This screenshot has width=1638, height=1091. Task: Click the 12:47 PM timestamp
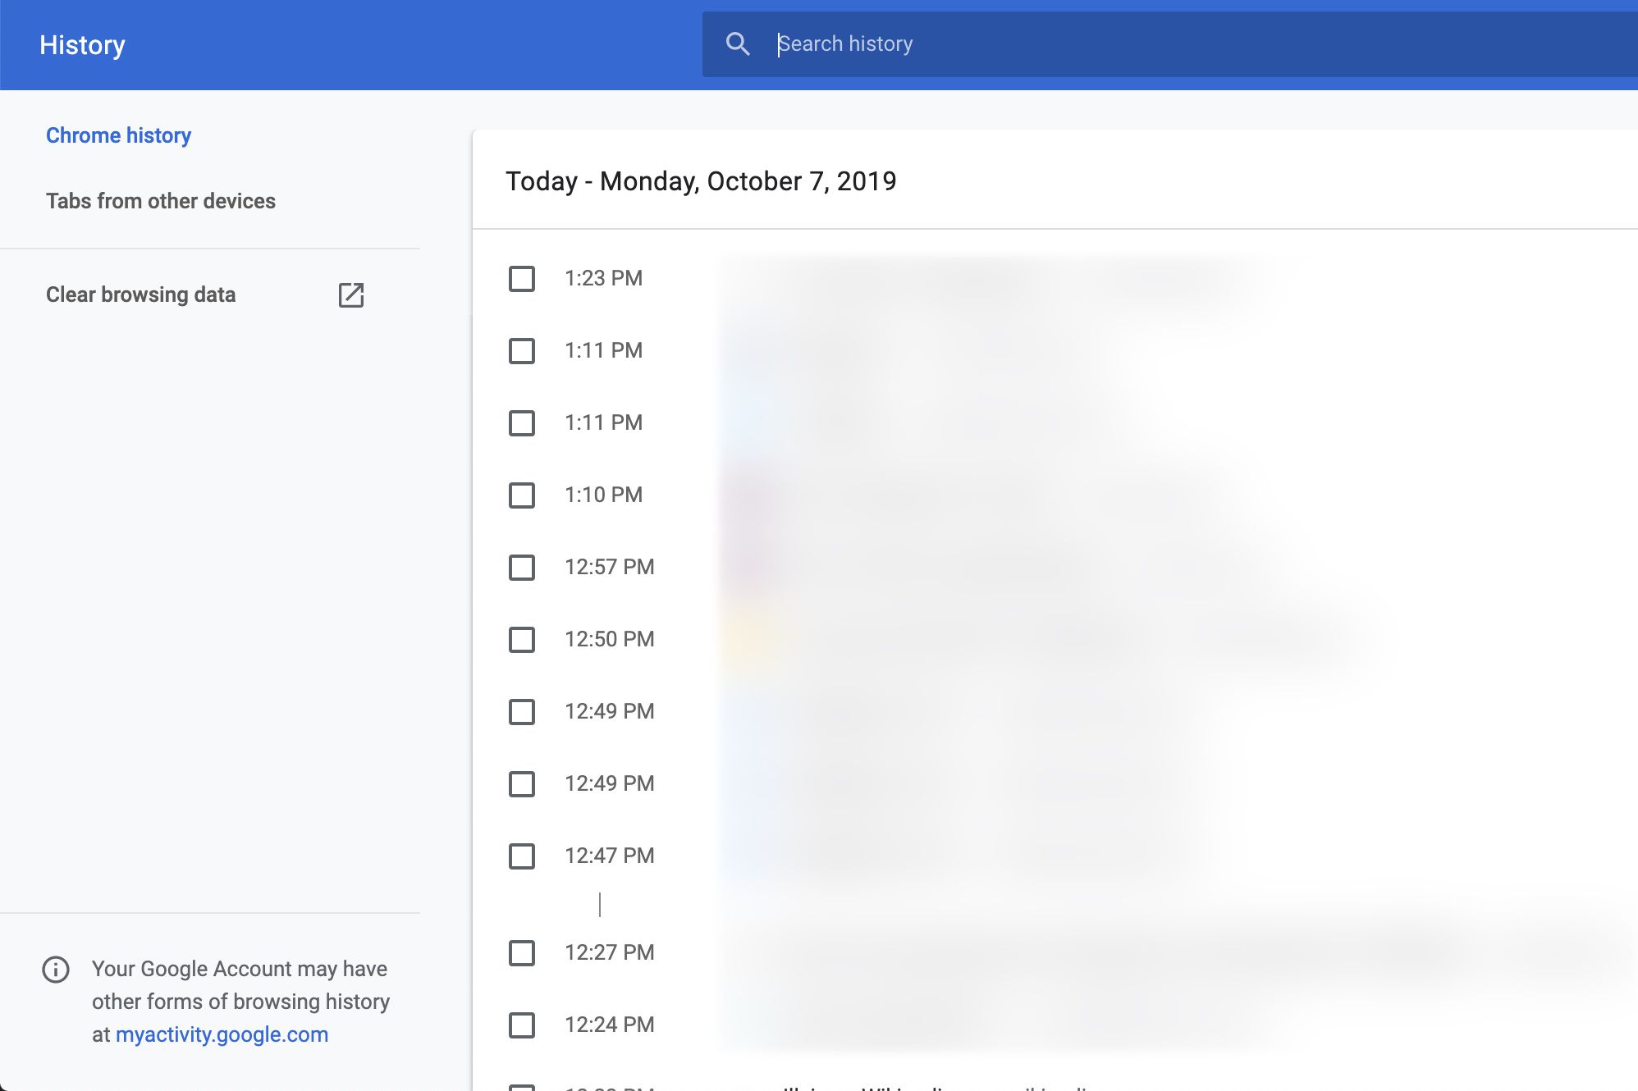[609, 856]
